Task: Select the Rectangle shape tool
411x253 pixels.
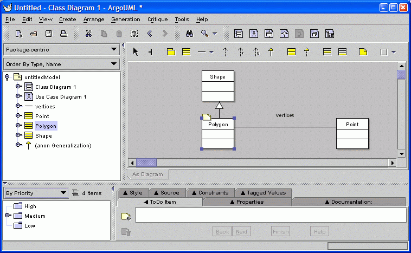Action: [x=384, y=52]
